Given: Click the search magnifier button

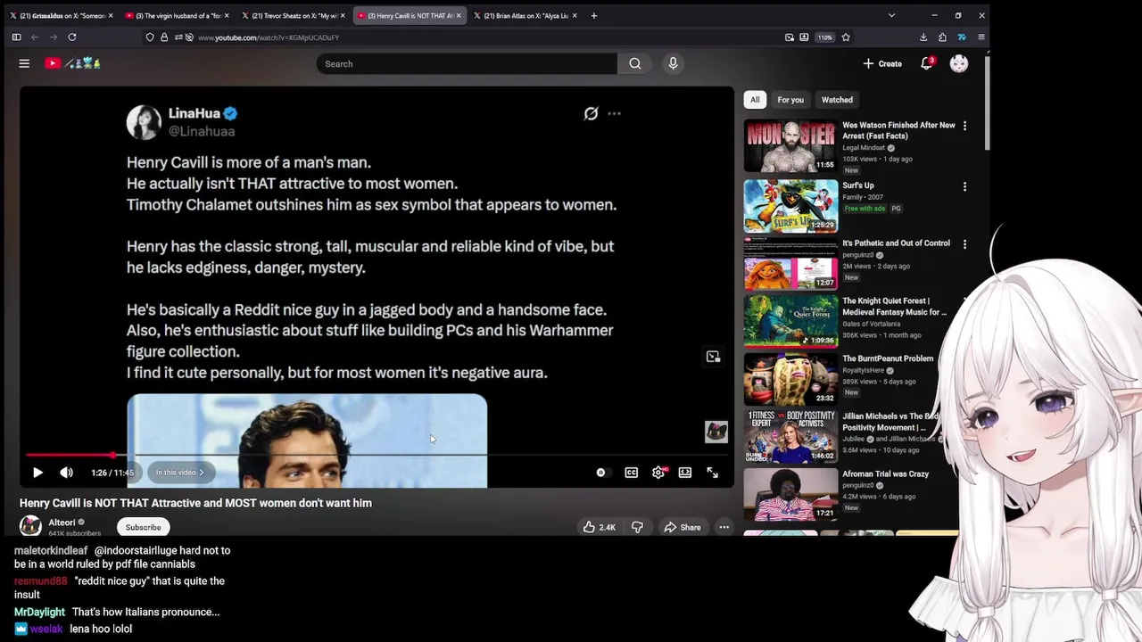Looking at the screenshot, I should tap(634, 63).
